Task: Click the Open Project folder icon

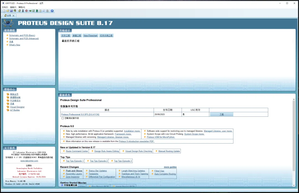Action: coord(8,11)
